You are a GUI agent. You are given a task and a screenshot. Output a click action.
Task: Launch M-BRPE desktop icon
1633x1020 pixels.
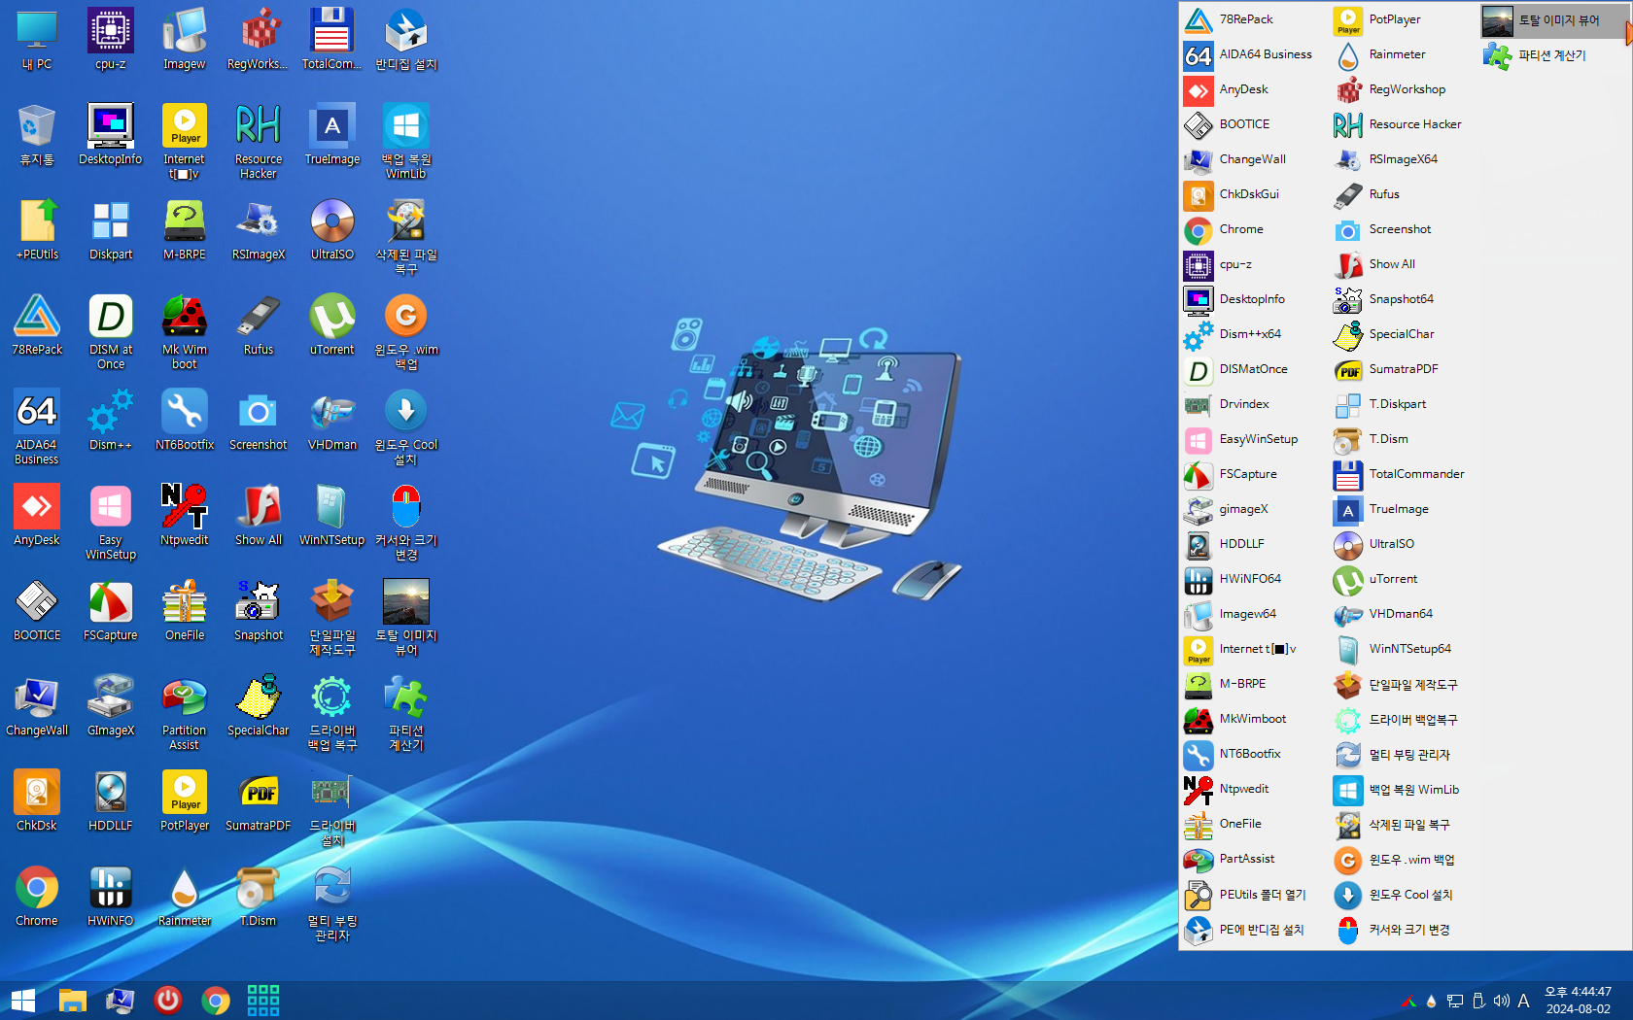(184, 230)
